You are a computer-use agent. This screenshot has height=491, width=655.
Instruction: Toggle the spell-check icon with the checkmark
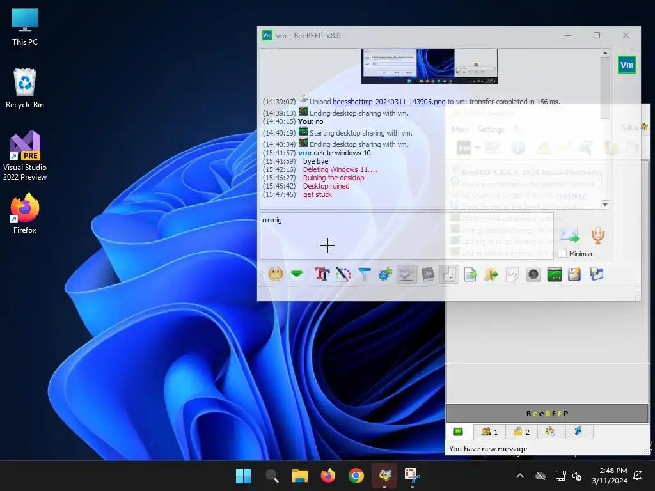click(x=406, y=274)
